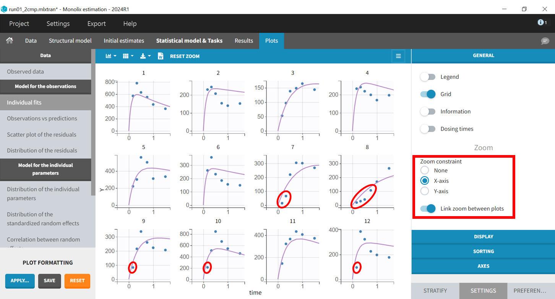Click the RESET ZOOM button
555x299 pixels.
(x=185, y=56)
